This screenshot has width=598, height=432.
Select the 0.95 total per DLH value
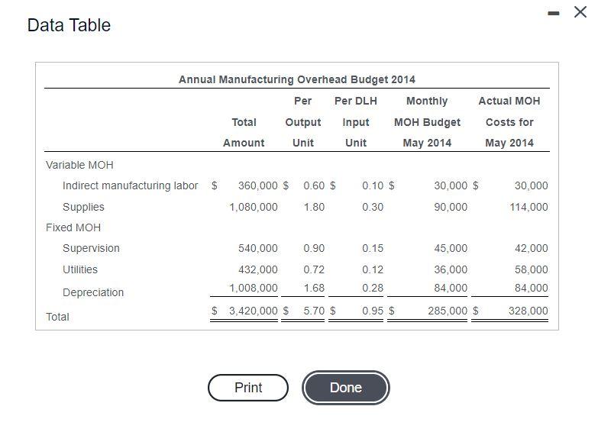[x=373, y=311]
